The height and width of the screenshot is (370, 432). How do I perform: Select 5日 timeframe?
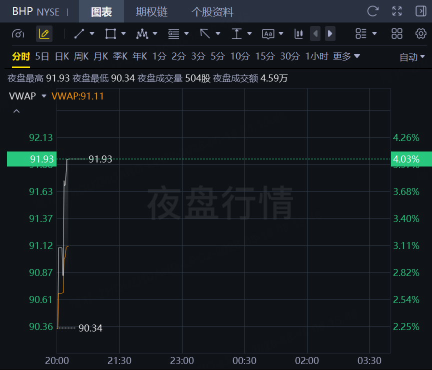pos(42,56)
